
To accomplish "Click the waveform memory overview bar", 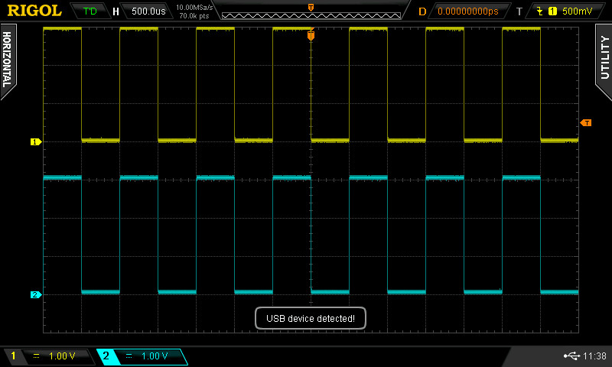I will tap(311, 15).
